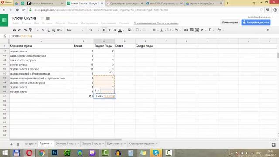279x157 pixels.
Task: Click the Print icon in the toolbar
Action: (14, 30)
